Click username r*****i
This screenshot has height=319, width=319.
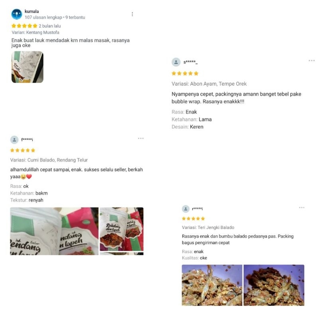[x=197, y=209]
